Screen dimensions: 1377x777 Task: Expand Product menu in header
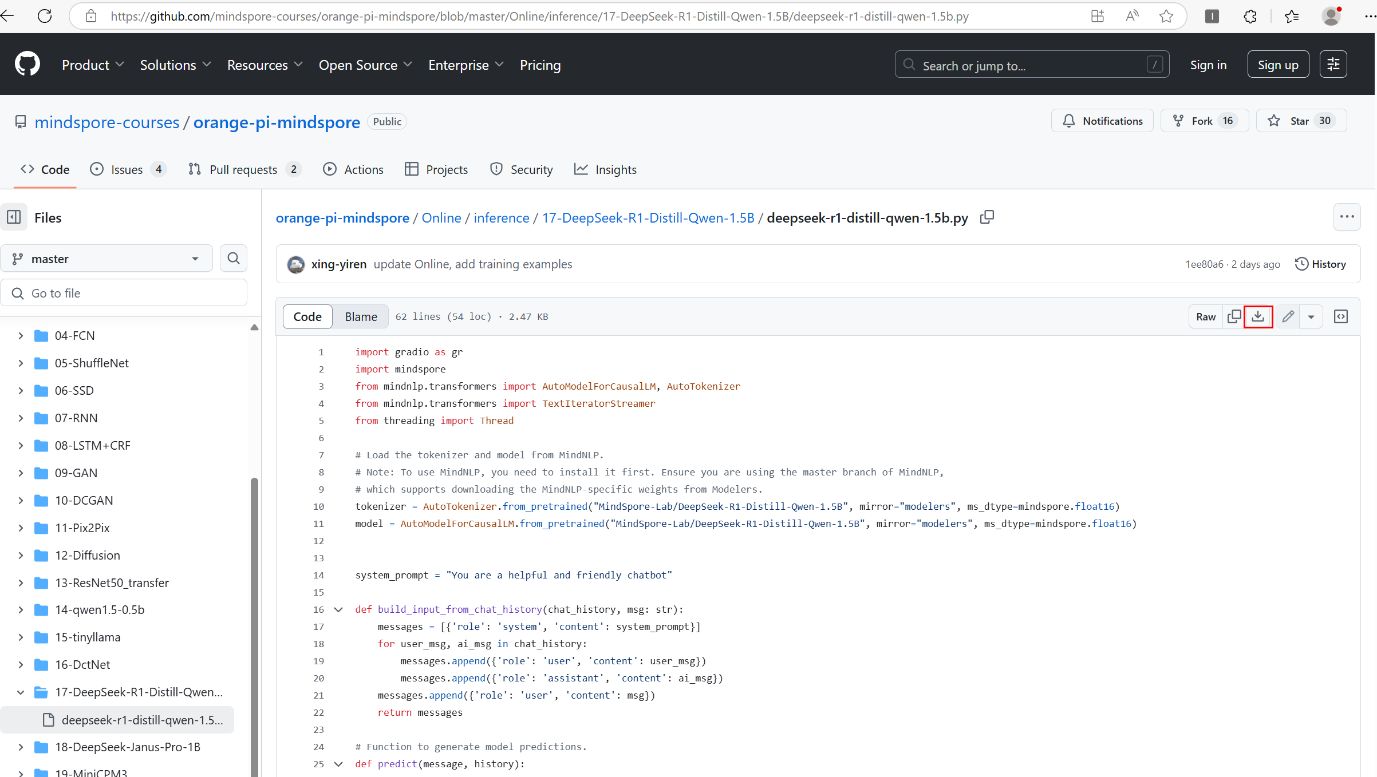(x=93, y=65)
